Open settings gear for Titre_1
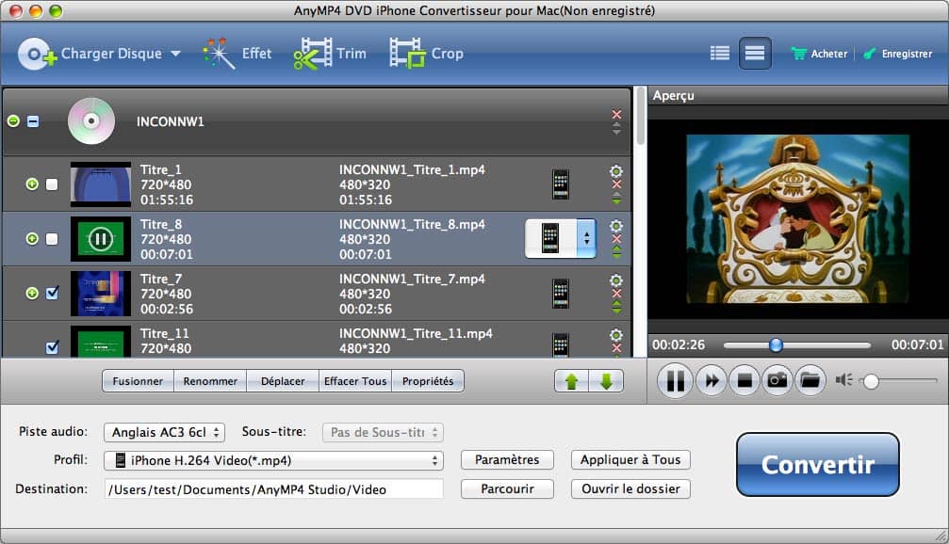Image resolution: width=949 pixels, height=544 pixels. click(616, 171)
